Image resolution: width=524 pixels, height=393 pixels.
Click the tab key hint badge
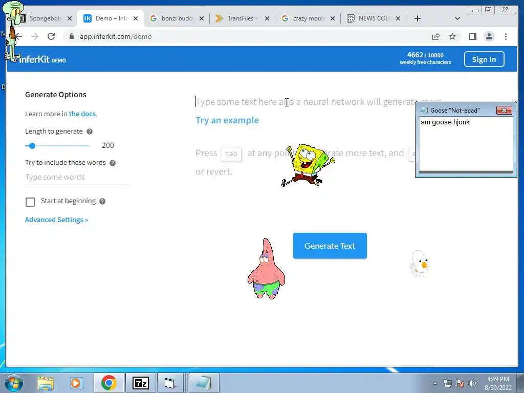[x=231, y=154]
